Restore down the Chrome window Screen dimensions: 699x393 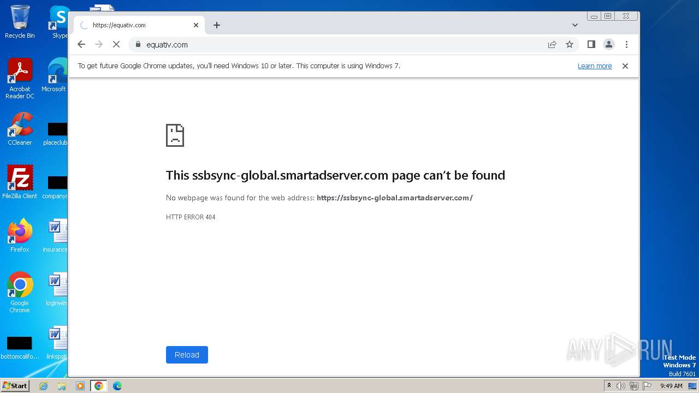[607, 16]
